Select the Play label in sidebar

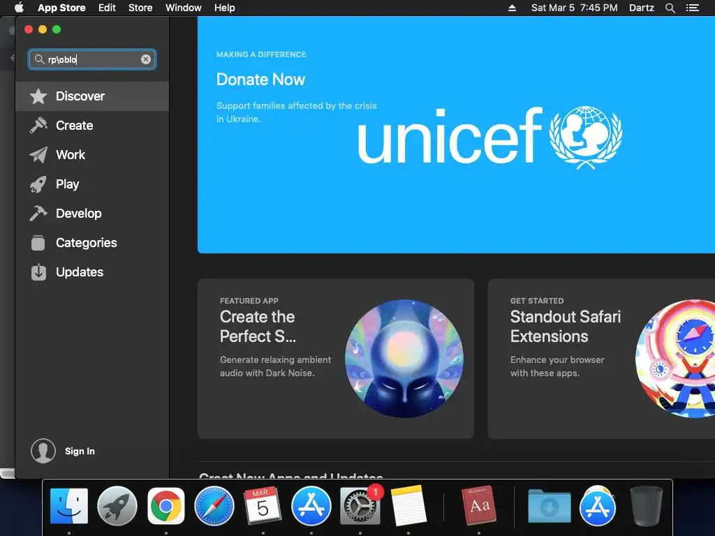(x=68, y=184)
